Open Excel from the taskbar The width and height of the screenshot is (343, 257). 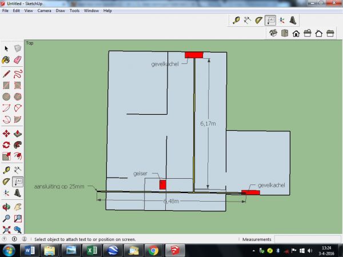92,251
